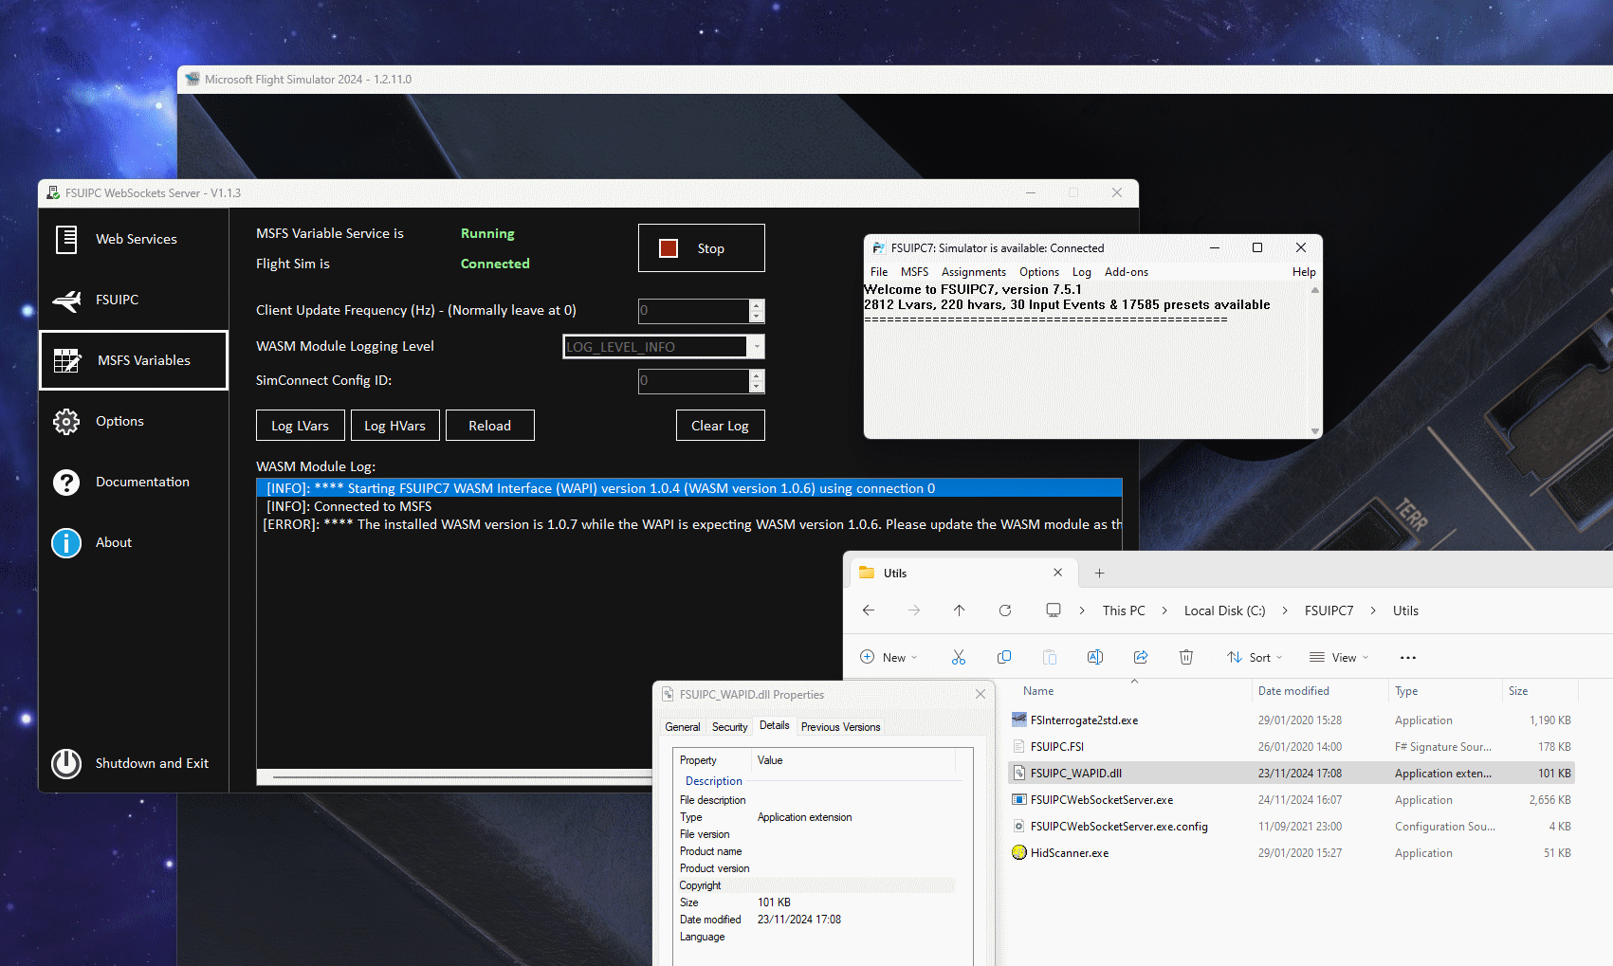Refresh the Utils folder view
Image resolution: width=1613 pixels, height=966 pixels.
coord(1005,611)
